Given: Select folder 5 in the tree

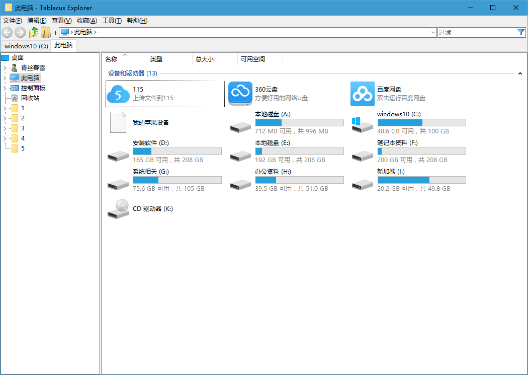Looking at the screenshot, I should [x=23, y=148].
